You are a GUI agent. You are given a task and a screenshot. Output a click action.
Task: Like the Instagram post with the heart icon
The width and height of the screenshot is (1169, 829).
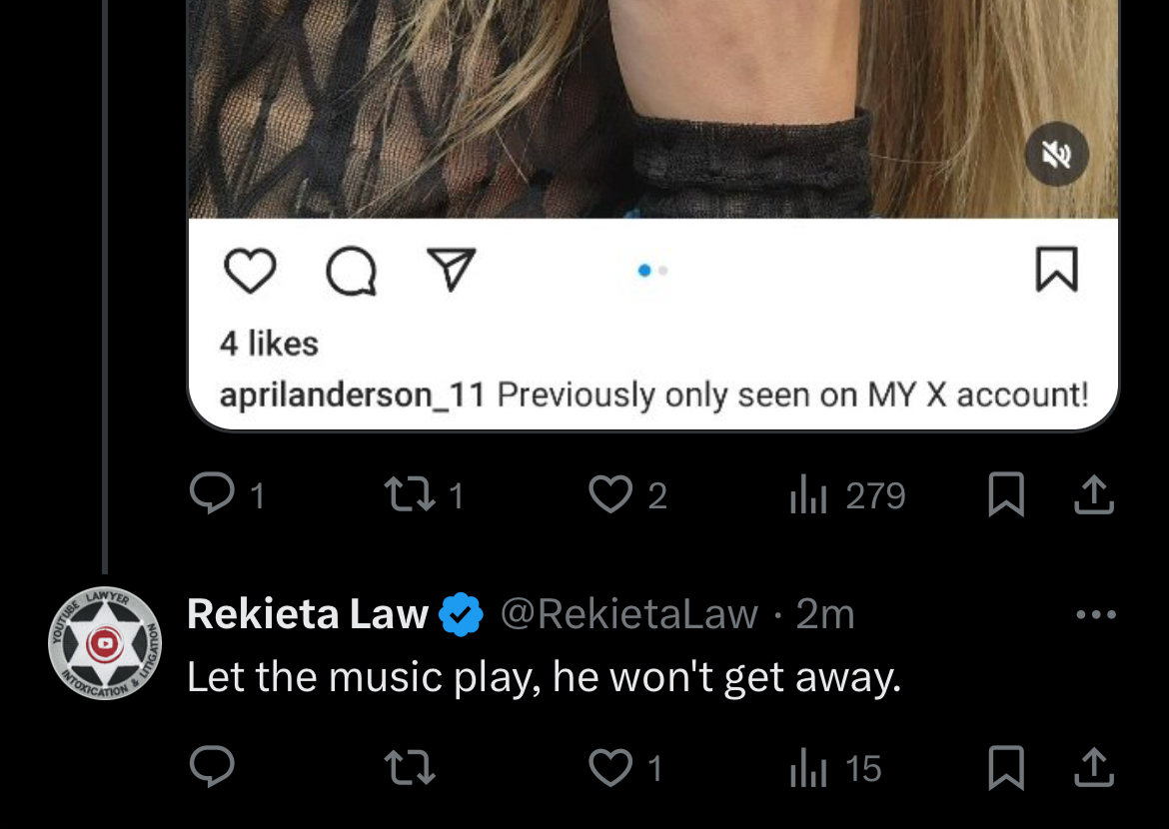[x=250, y=270]
